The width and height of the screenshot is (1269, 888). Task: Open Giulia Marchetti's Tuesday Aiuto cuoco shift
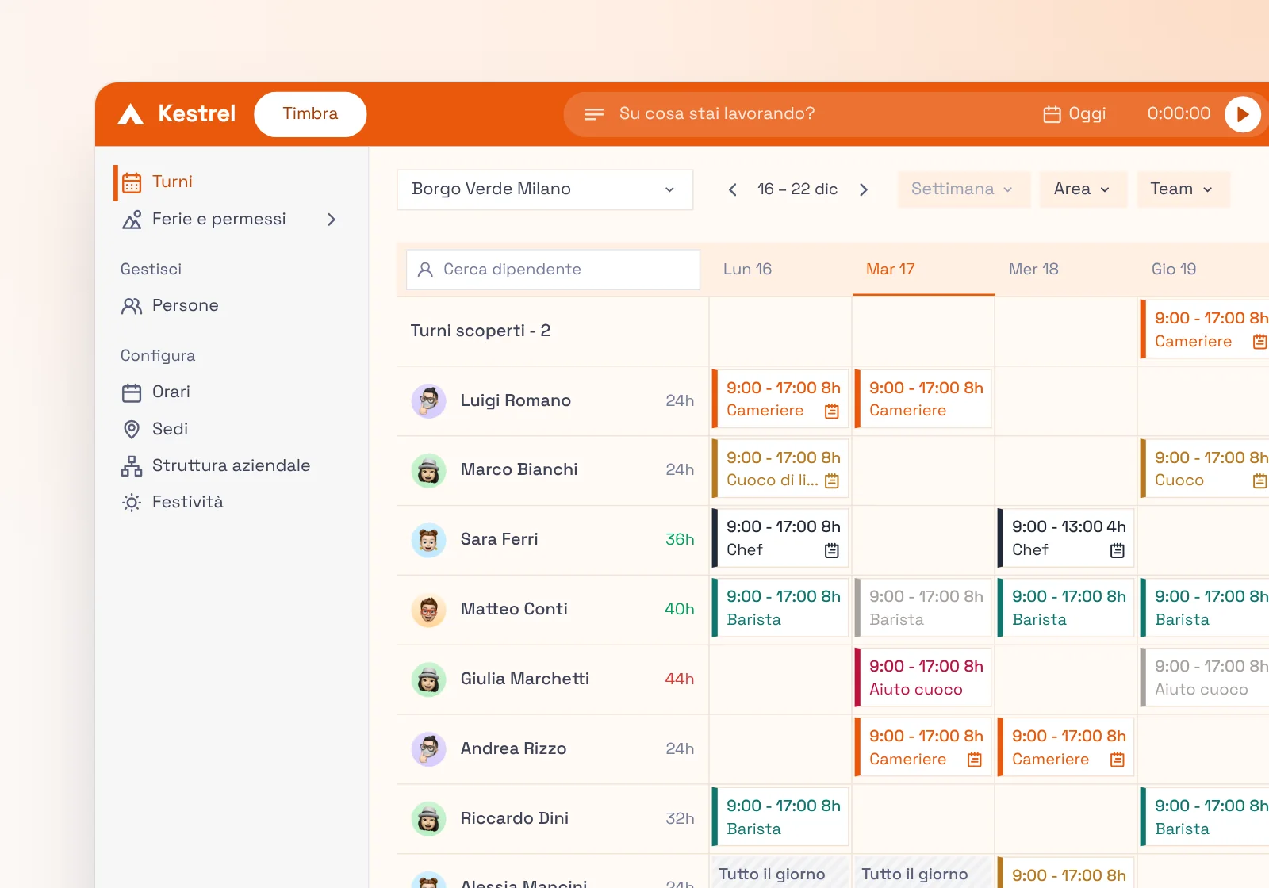923,678
